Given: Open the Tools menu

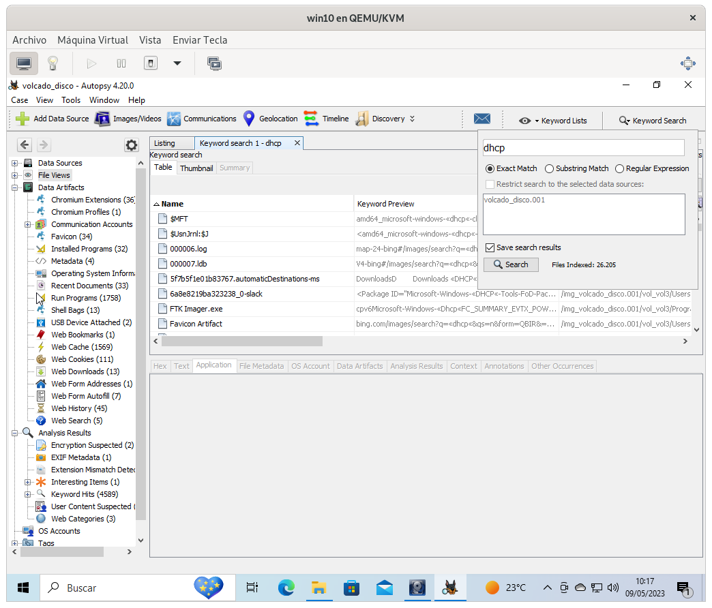Looking at the screenshot, I should [x=71, y=100].
